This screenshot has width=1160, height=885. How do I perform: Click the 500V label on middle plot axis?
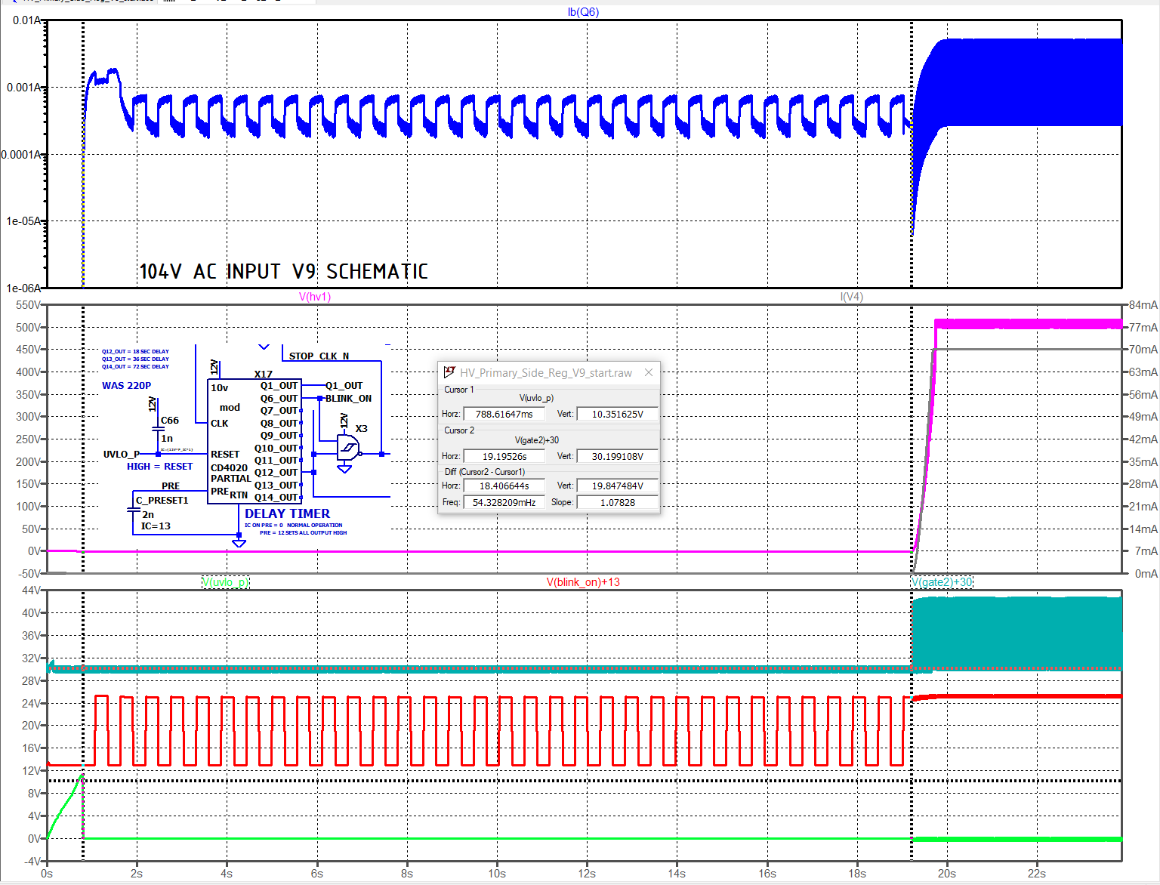click(27, 328)
